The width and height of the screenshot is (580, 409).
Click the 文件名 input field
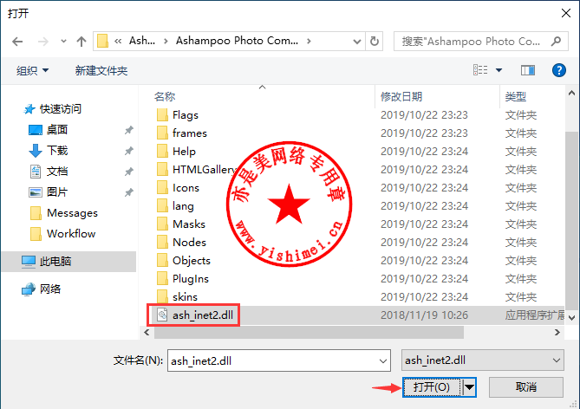tap(279, 360)
